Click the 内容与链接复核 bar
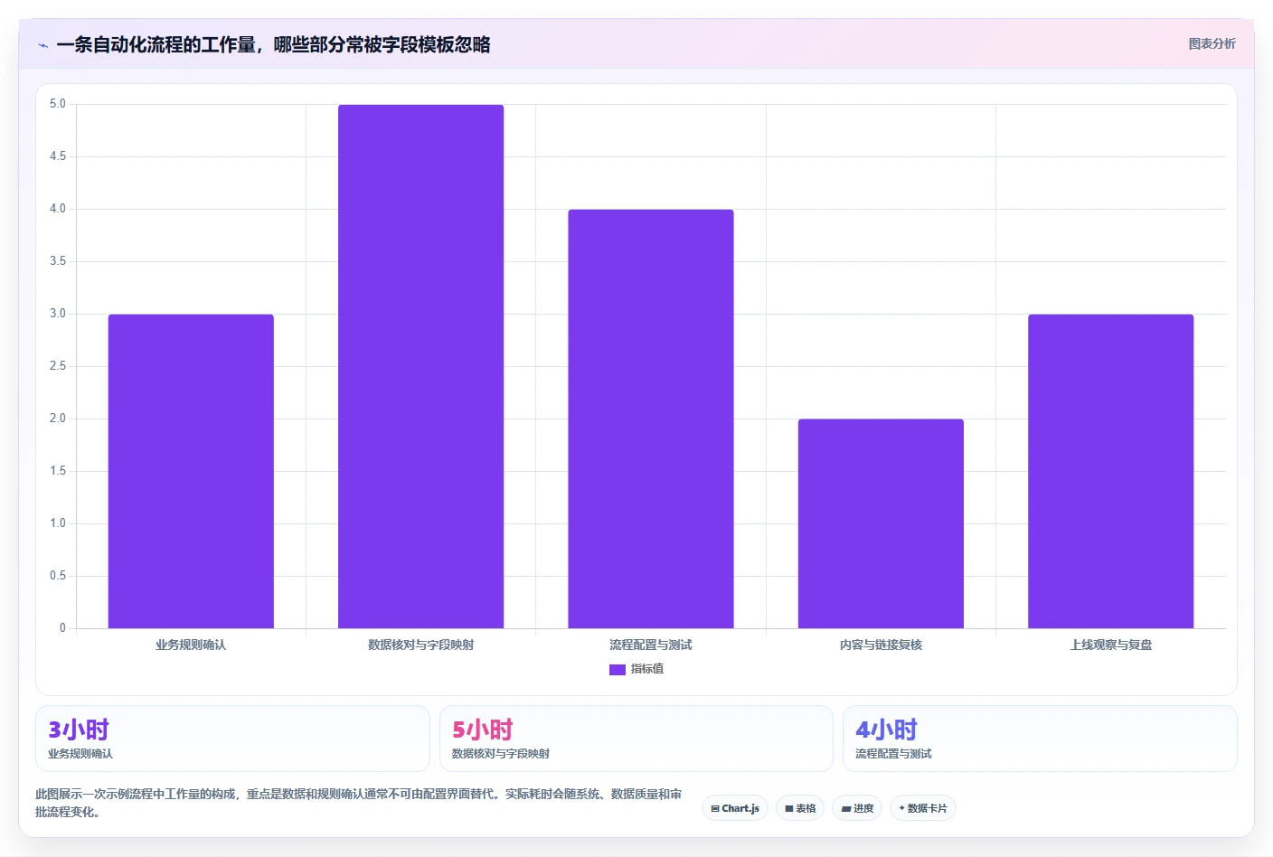Screen dimensions: 1273x857 [881, 523]
